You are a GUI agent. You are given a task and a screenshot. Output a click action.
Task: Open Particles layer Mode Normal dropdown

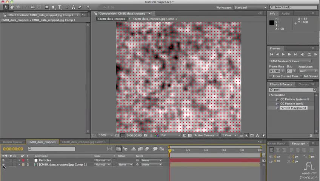[102, 160]
